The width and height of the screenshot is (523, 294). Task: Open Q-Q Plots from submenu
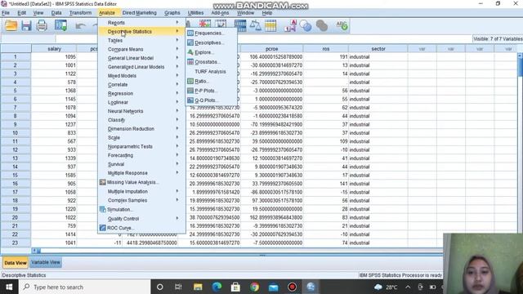click(211, 100)
